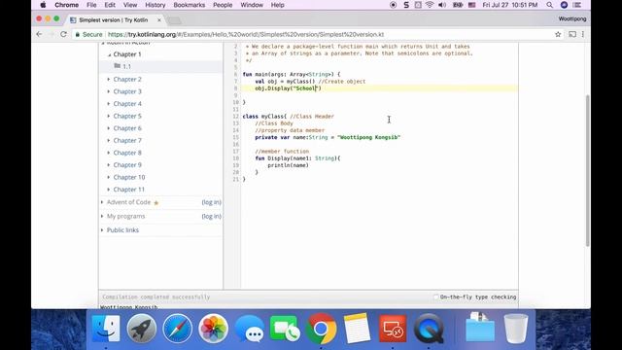622x350 pixels.
Task: Open a new tab button
Action: 174,20
